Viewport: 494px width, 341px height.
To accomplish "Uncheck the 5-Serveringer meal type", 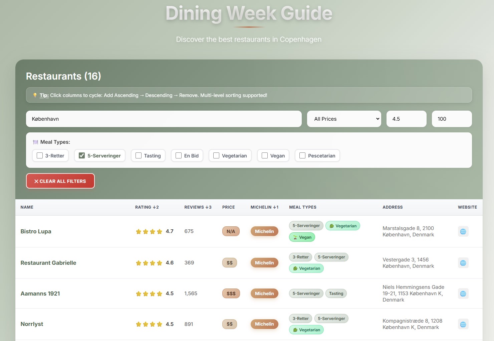I will [x=82, y=155].
